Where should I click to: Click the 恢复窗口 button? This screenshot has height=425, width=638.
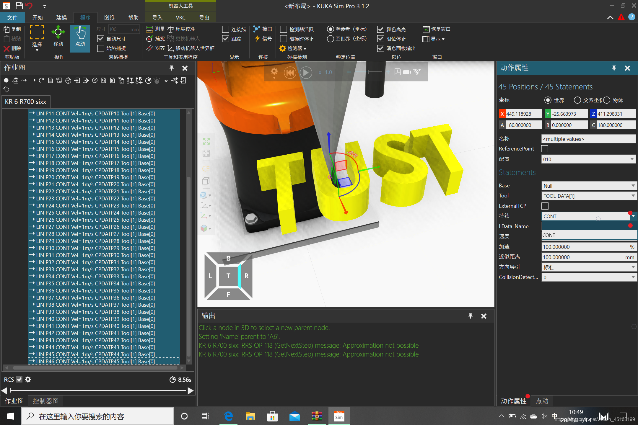(x=437, y=29)
